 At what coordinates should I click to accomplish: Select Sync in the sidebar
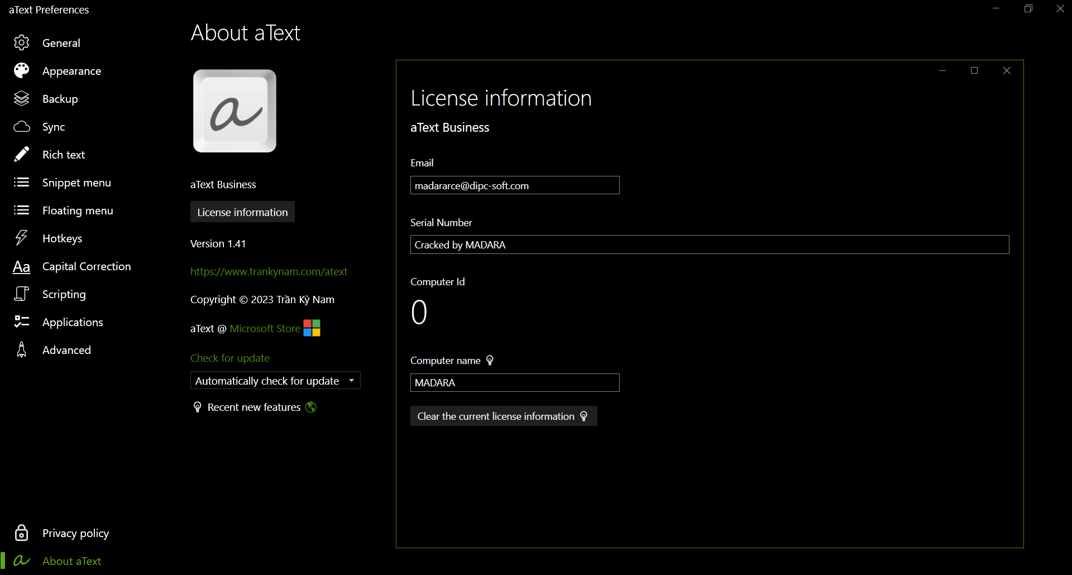[x=54, y=126]
